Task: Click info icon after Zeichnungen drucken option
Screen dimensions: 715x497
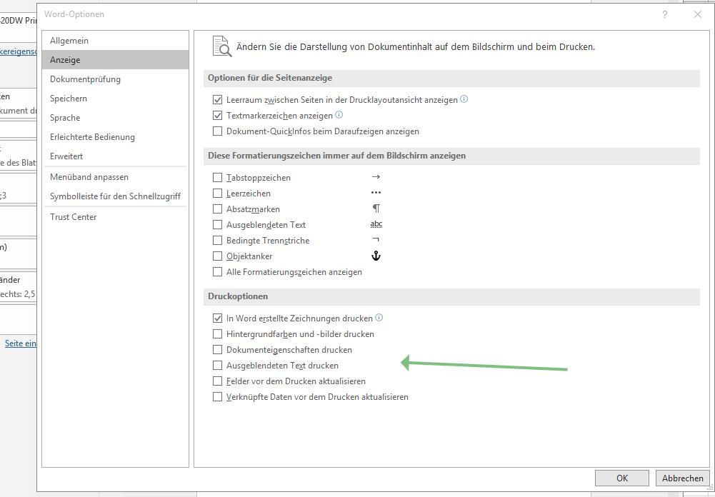Action: [x=379, y=318]
